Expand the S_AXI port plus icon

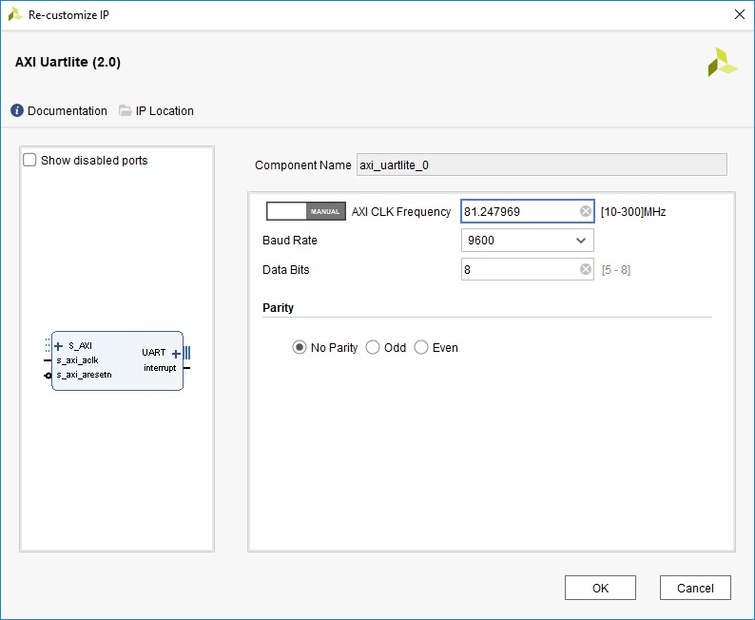coord(59,346)
